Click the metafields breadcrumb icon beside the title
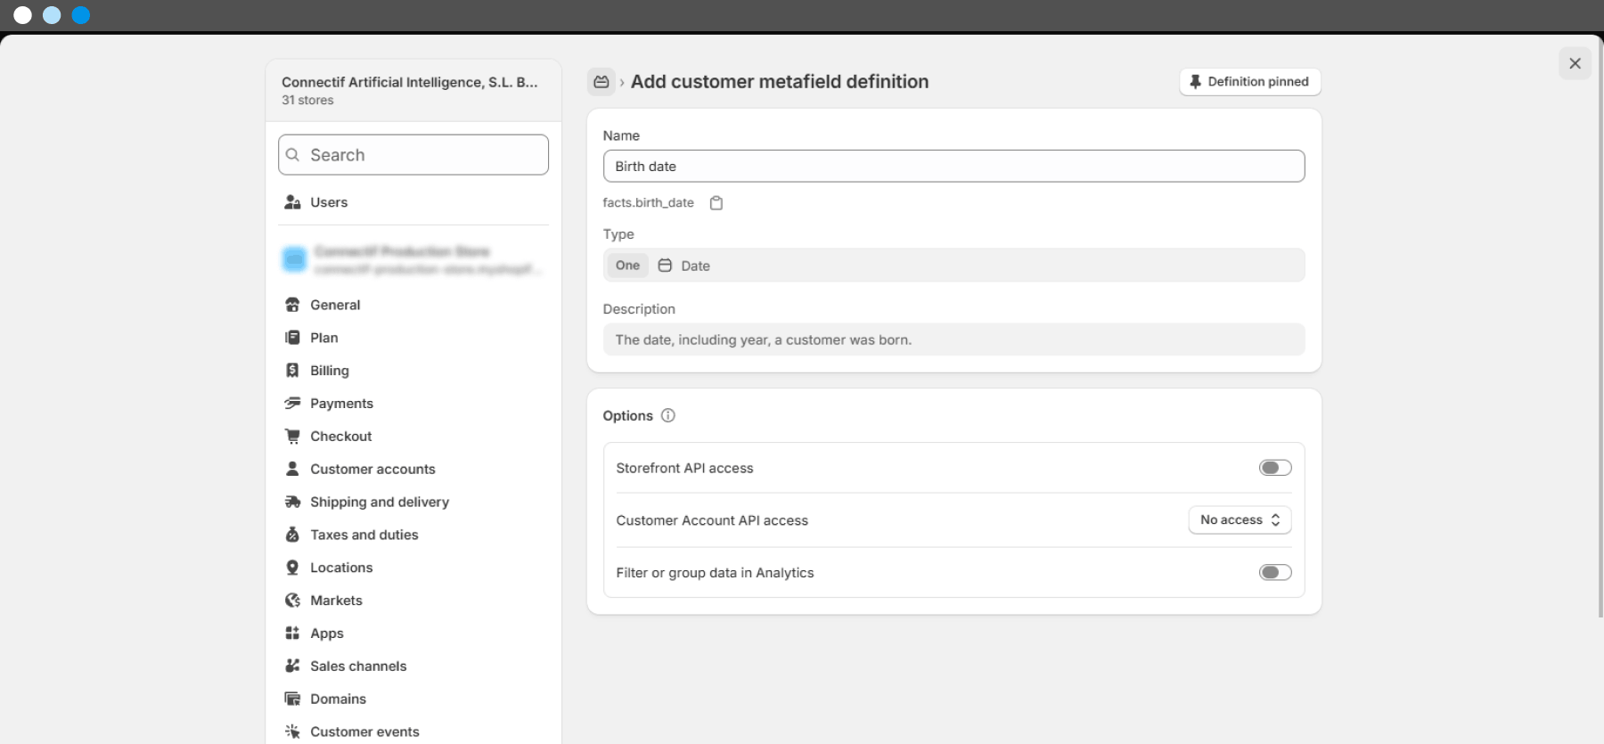 point(601,82)
